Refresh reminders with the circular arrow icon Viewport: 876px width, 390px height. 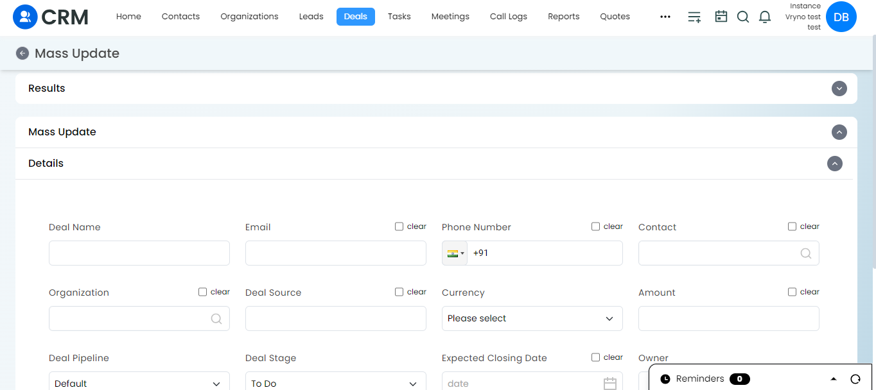855,379
